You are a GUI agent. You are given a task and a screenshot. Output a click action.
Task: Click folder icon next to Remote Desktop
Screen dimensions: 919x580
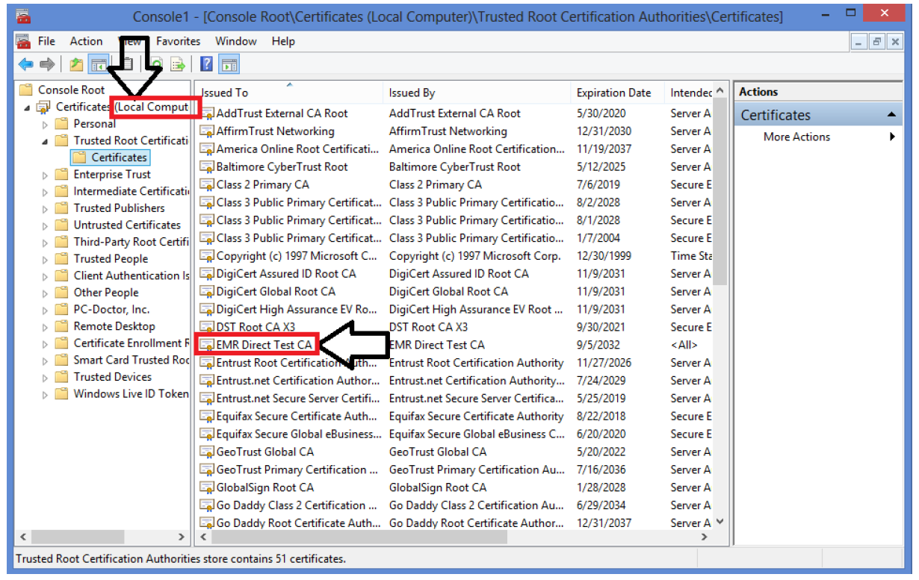tap(62, 326)
